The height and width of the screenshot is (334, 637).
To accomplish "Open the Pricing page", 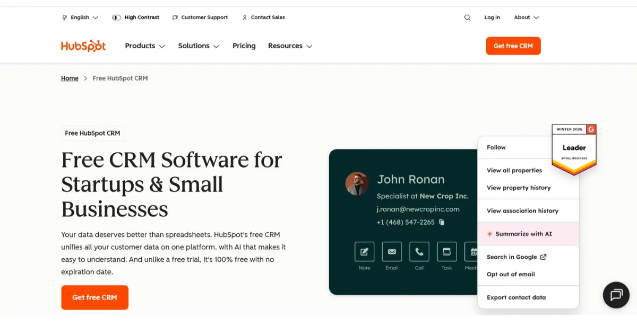I will pos(244,46).
